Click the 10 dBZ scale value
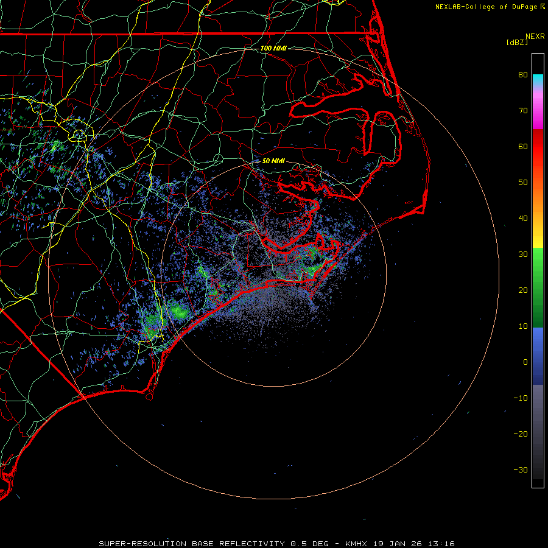The width and height of the screenshot is (548, 548). [523, 326]
